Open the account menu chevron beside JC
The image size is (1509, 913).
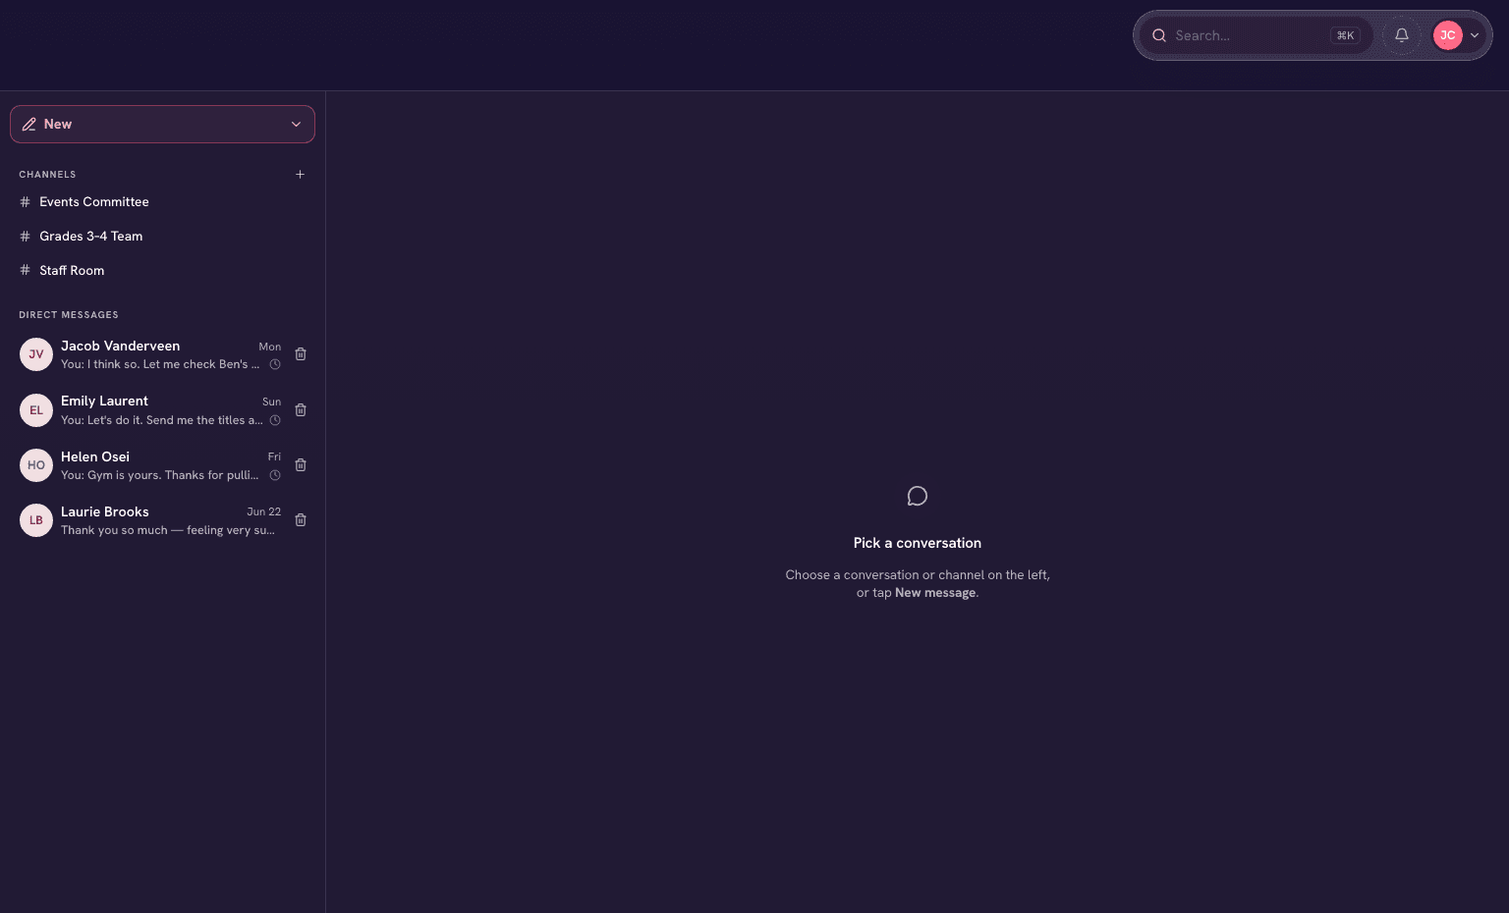pyautogui.click(x=1475, y=35)
